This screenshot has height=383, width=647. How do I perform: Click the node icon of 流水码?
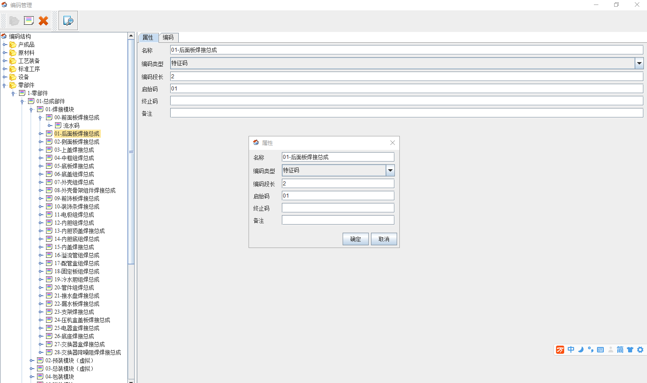coord(58,126)
